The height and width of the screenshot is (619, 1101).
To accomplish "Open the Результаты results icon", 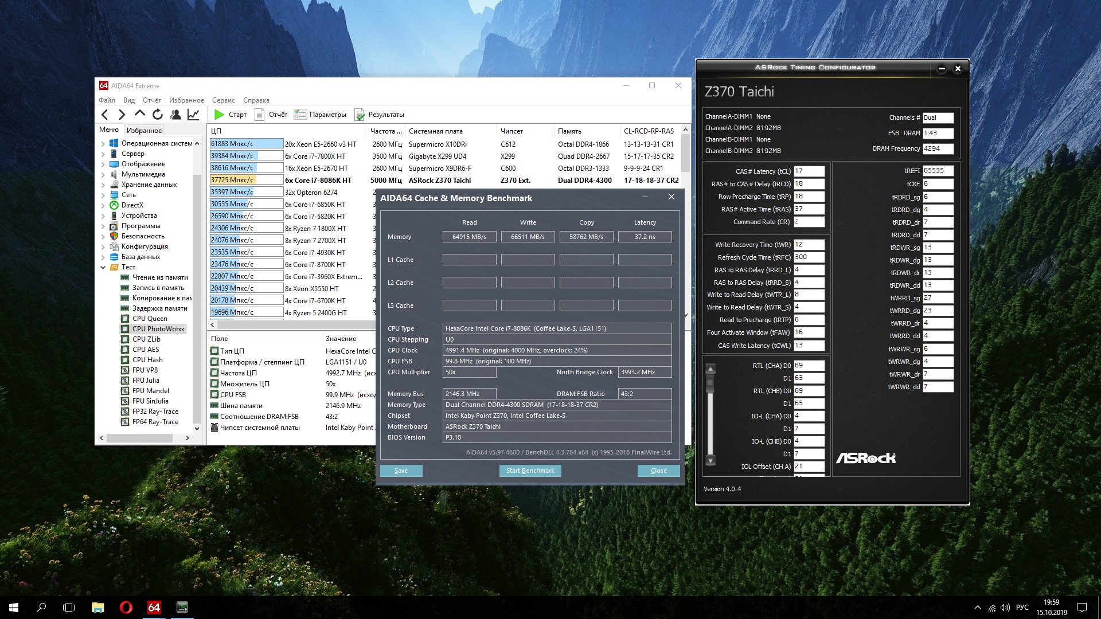I will [360, 115].
